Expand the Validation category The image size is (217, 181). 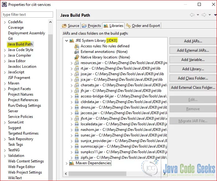[5, 156]
